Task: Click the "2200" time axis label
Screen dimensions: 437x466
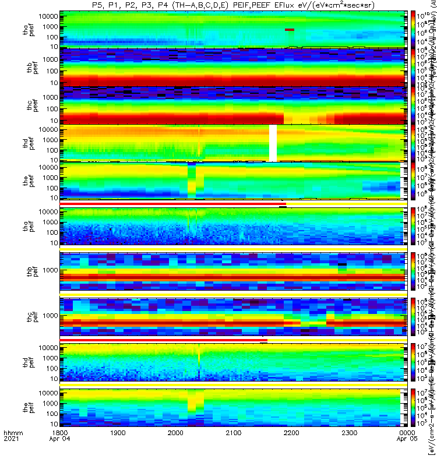Action: tap(291, 433)
